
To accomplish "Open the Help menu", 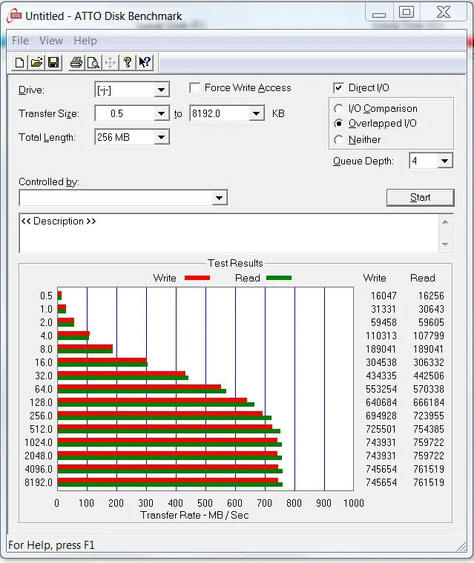I will click(x=85, y=41).
